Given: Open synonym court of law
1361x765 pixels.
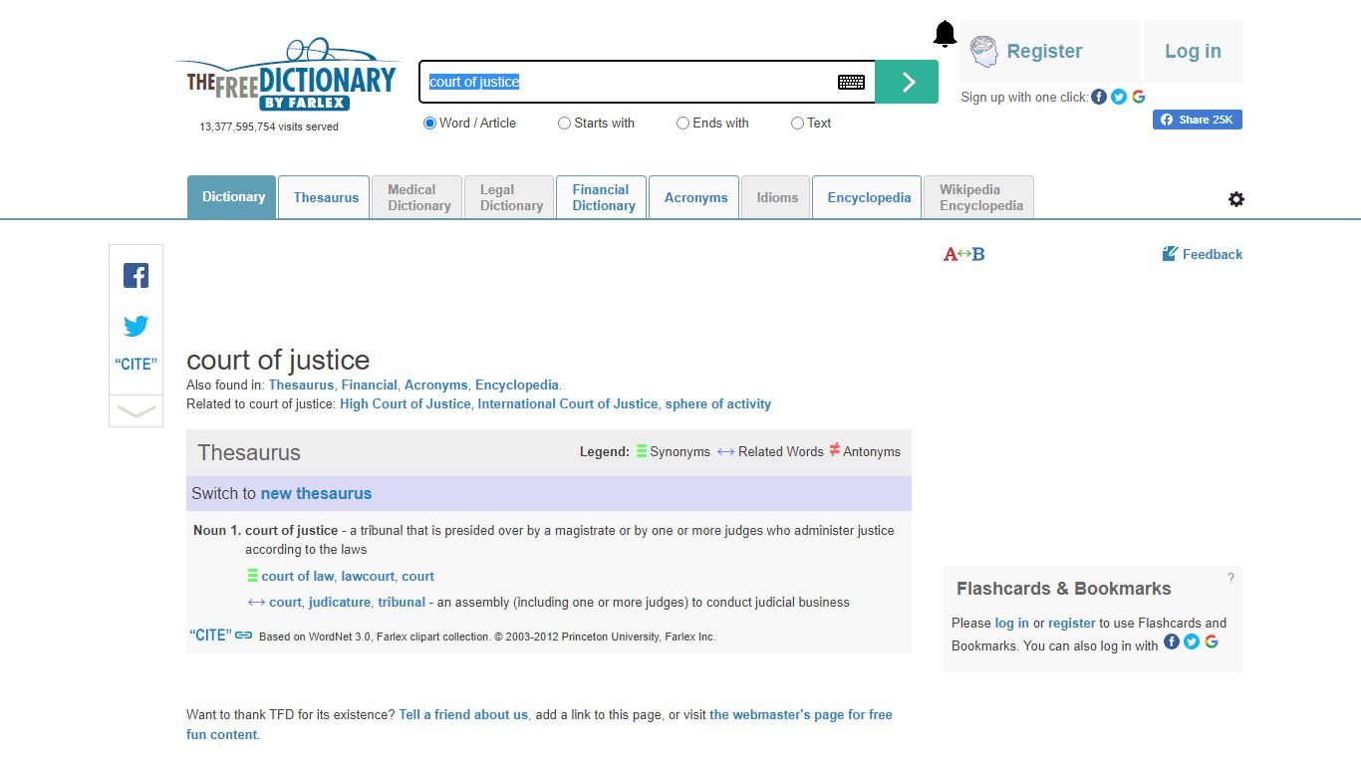Looking at the screenshot, I should coord(298,576).
